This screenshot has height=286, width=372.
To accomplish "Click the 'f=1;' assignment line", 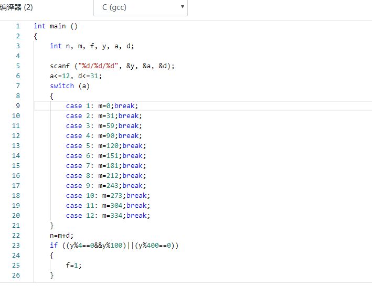I will pyautogui.click(x=74, y=266).
